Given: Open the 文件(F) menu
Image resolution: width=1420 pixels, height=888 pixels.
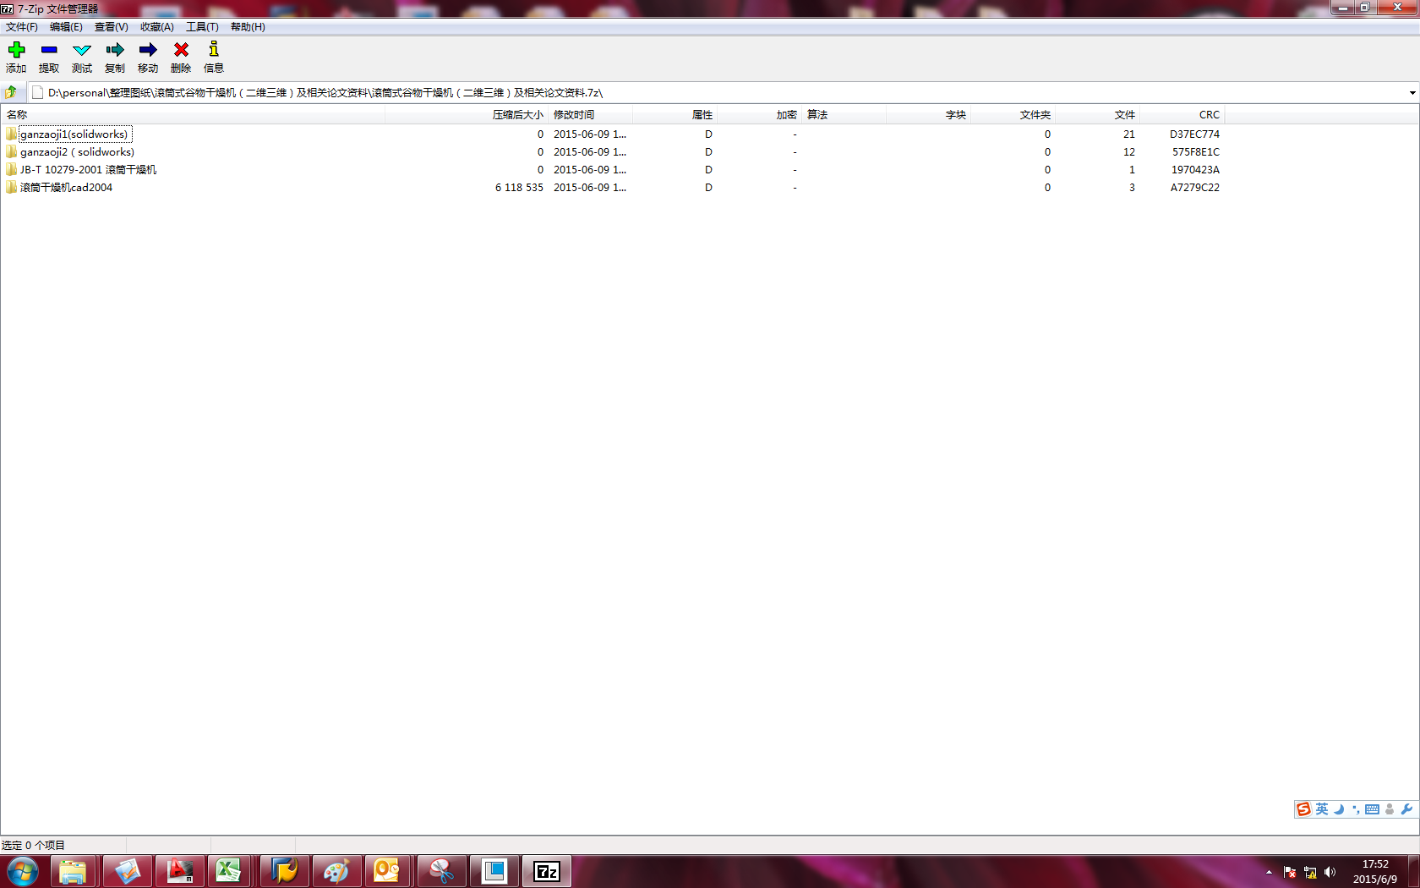Looking at the screenshot, I should point(22,27).
